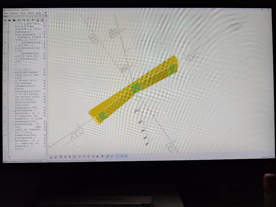The height and width of the screenshot is (207, 276).
Task: Redo the last undone edit
Action: pos(24,20)
